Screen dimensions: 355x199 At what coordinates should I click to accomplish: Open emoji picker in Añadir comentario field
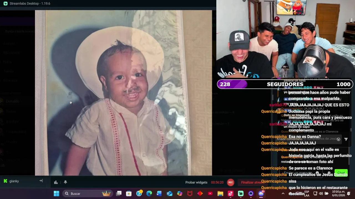coord(338,139)
